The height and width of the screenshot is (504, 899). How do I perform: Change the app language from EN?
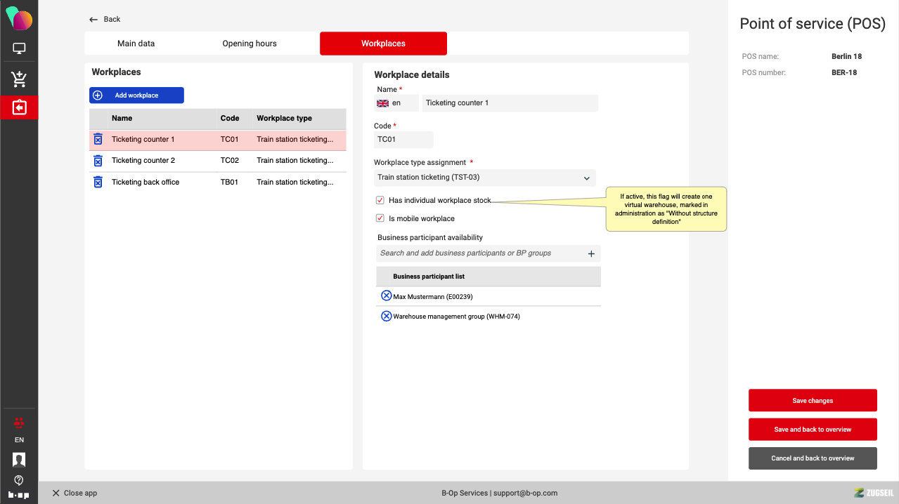coord(19,439)
